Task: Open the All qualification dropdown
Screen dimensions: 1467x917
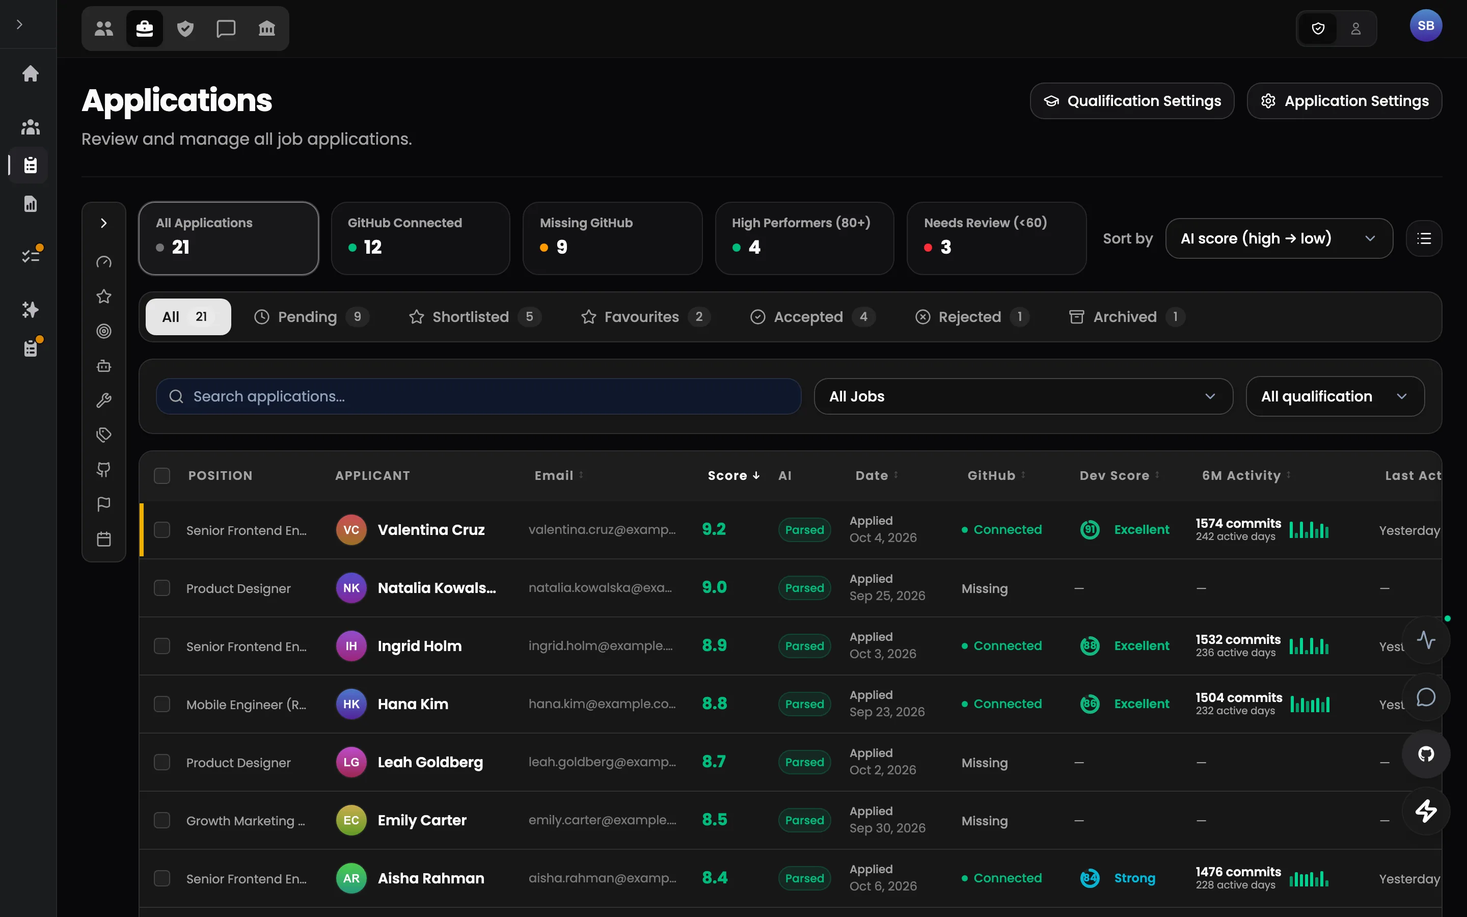Action: click(x=1335, y=397)
